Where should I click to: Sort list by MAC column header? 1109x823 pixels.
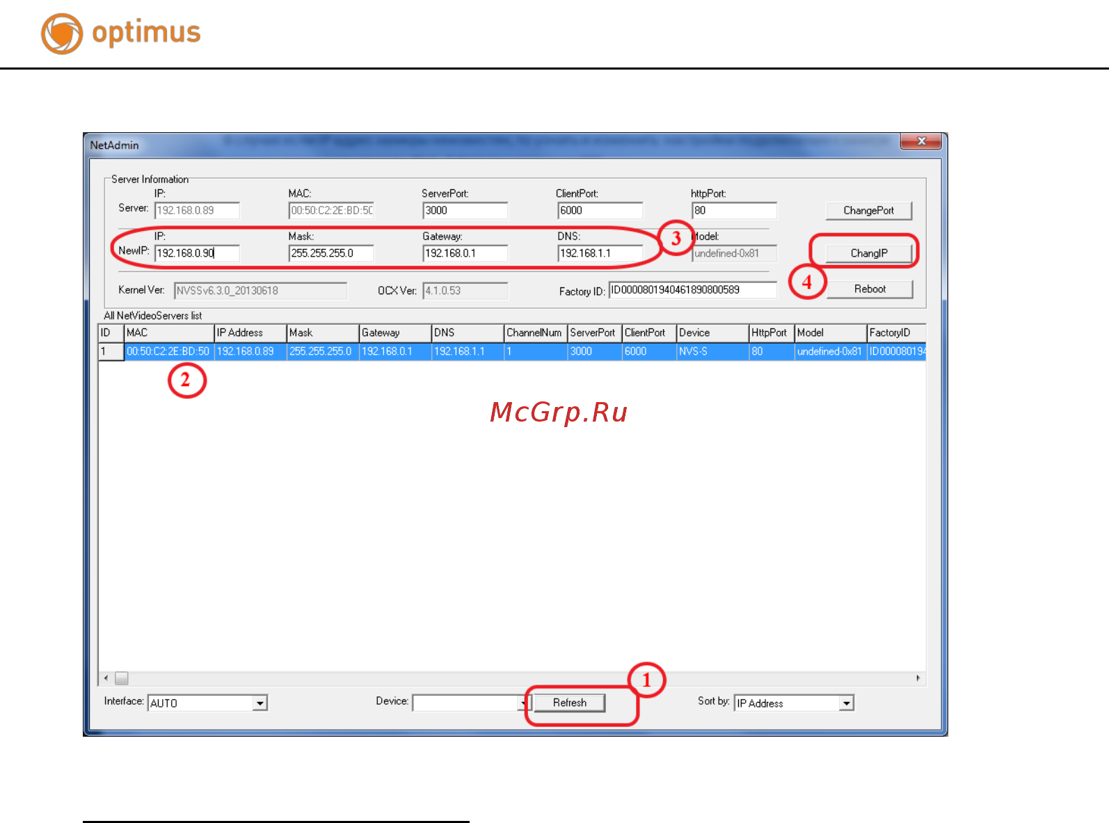pyautogui.click(x=169, y=333)
